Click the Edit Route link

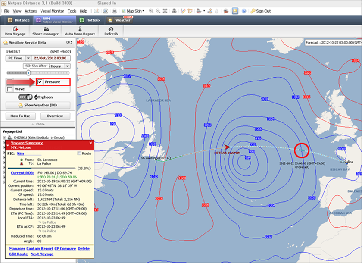click(x=19, y=254)
